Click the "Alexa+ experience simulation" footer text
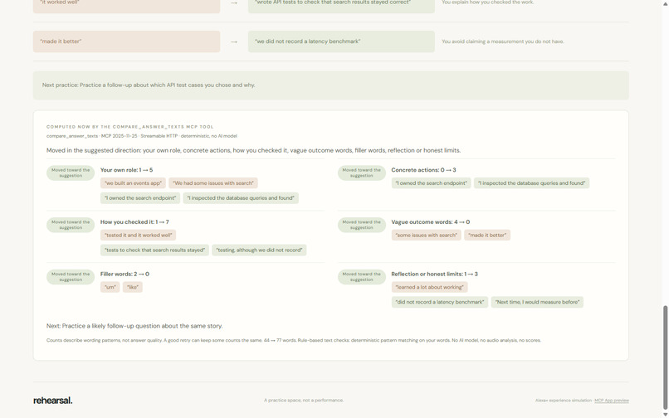Viewport: 669px width, 418px height. coord(564,401)
